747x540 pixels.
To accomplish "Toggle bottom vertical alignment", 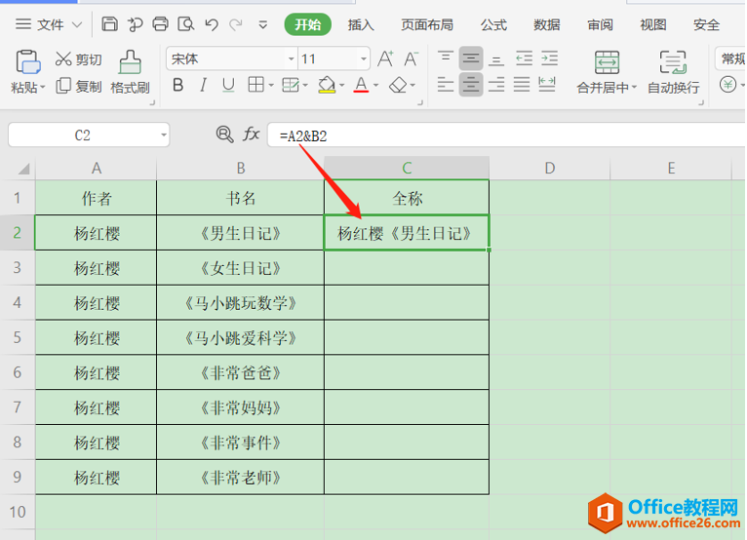I will pyautogui.click(x=496, y=58).
